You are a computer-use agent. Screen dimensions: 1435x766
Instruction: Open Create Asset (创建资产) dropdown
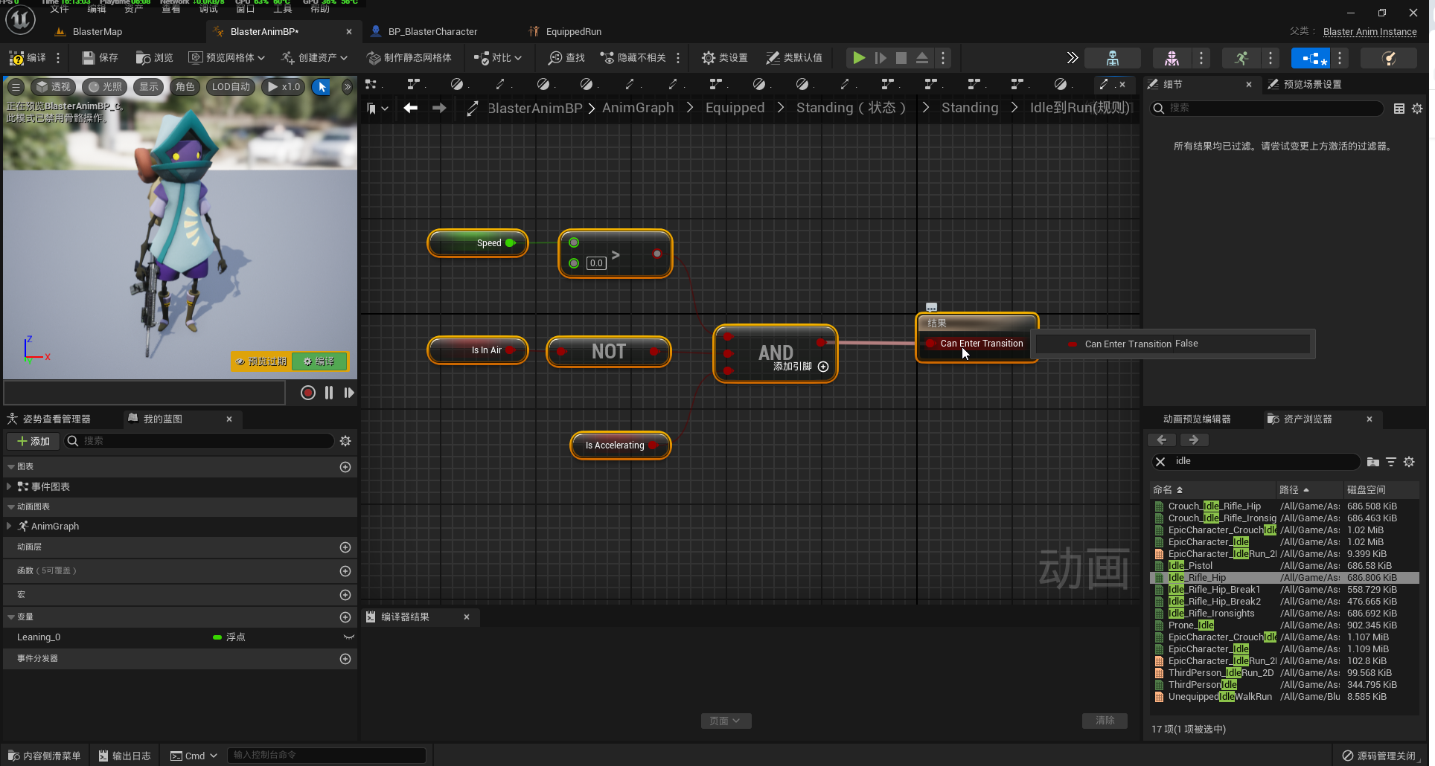[314, 58]
